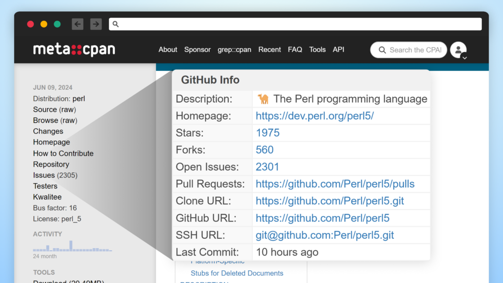Click the 2301 open issues count

pyautogui.click(x=267, y=167)
